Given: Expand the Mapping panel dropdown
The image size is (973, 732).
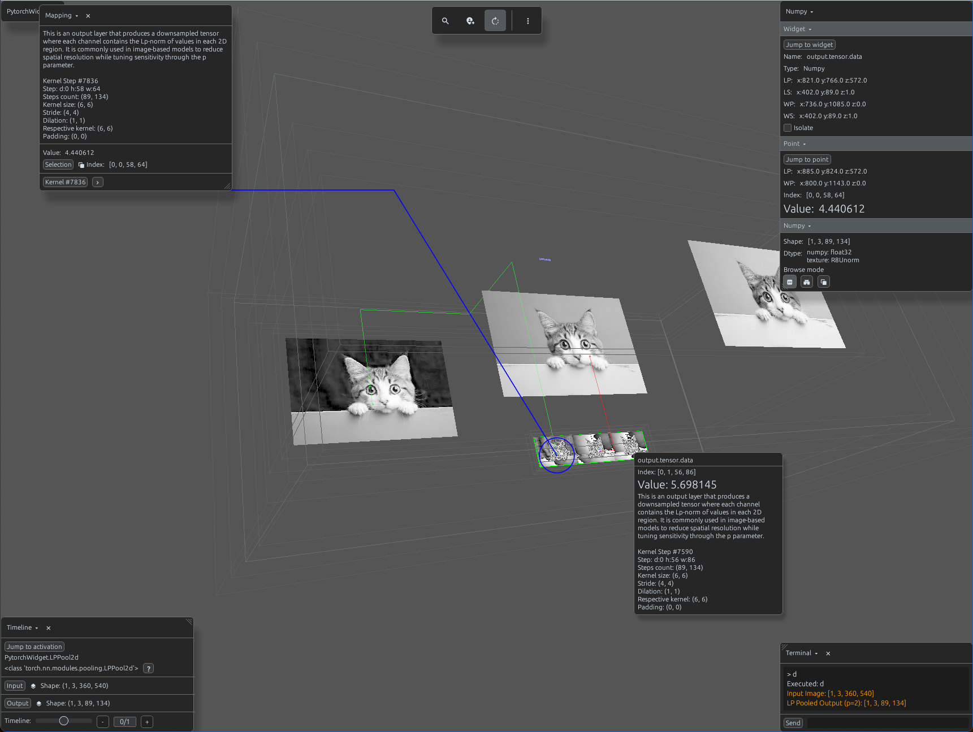Looking at the screenshot, I should (77, 16).
